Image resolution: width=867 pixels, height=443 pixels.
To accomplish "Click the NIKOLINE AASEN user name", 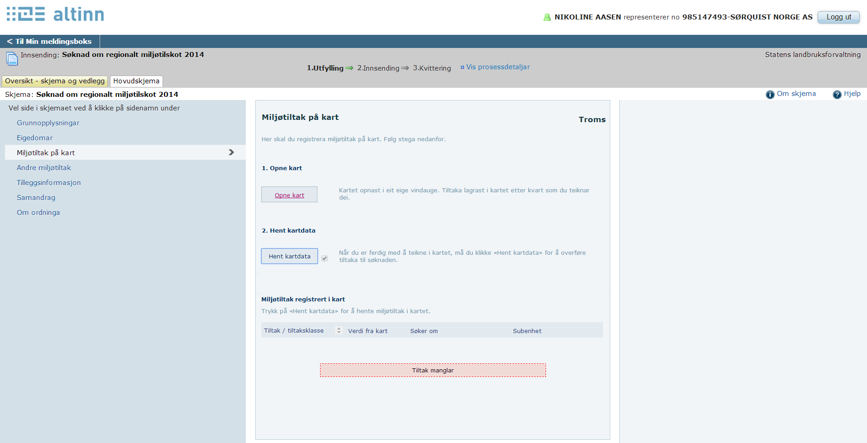I will pyautogui.click(x=588, y=17).
